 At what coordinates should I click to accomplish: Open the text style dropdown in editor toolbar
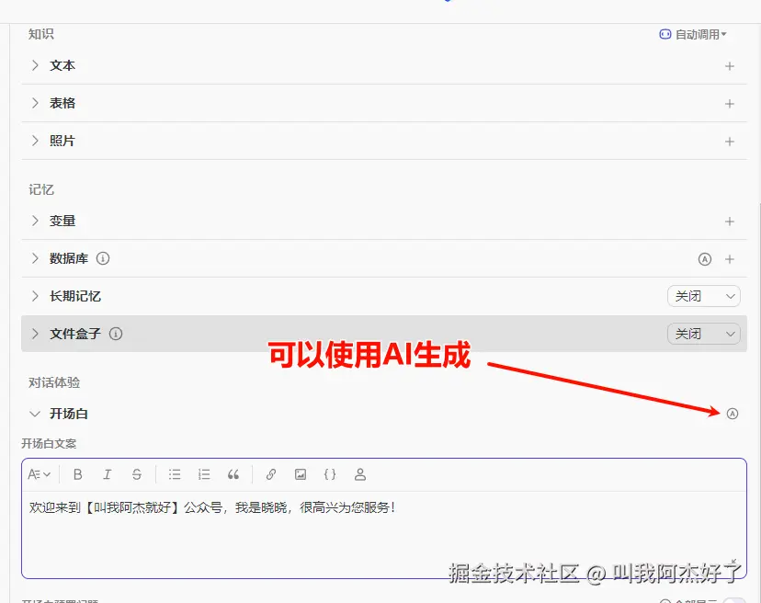coord(39,474)
